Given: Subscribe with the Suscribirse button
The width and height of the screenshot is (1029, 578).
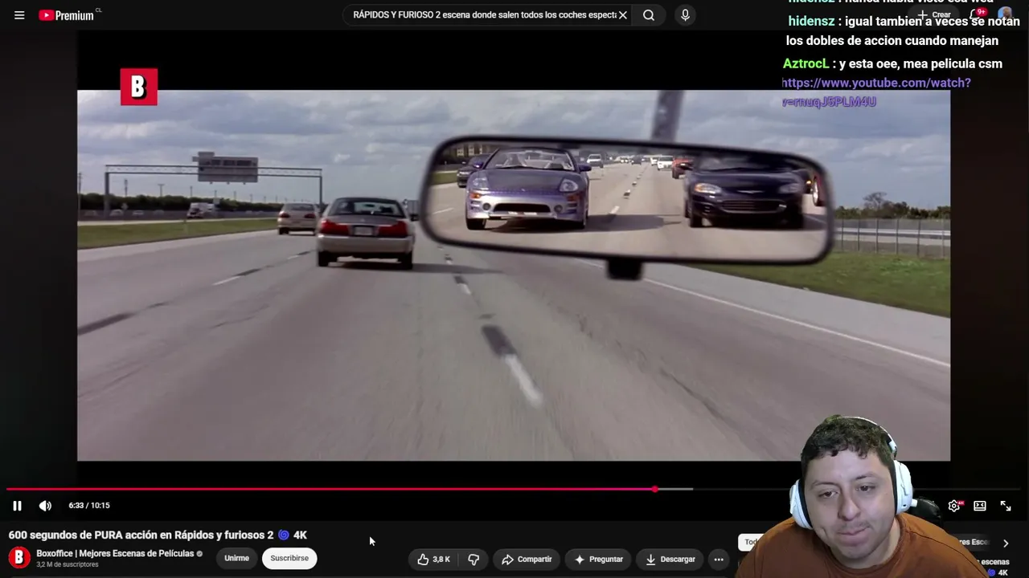Looking at the screenshot, I should (289, 559).
